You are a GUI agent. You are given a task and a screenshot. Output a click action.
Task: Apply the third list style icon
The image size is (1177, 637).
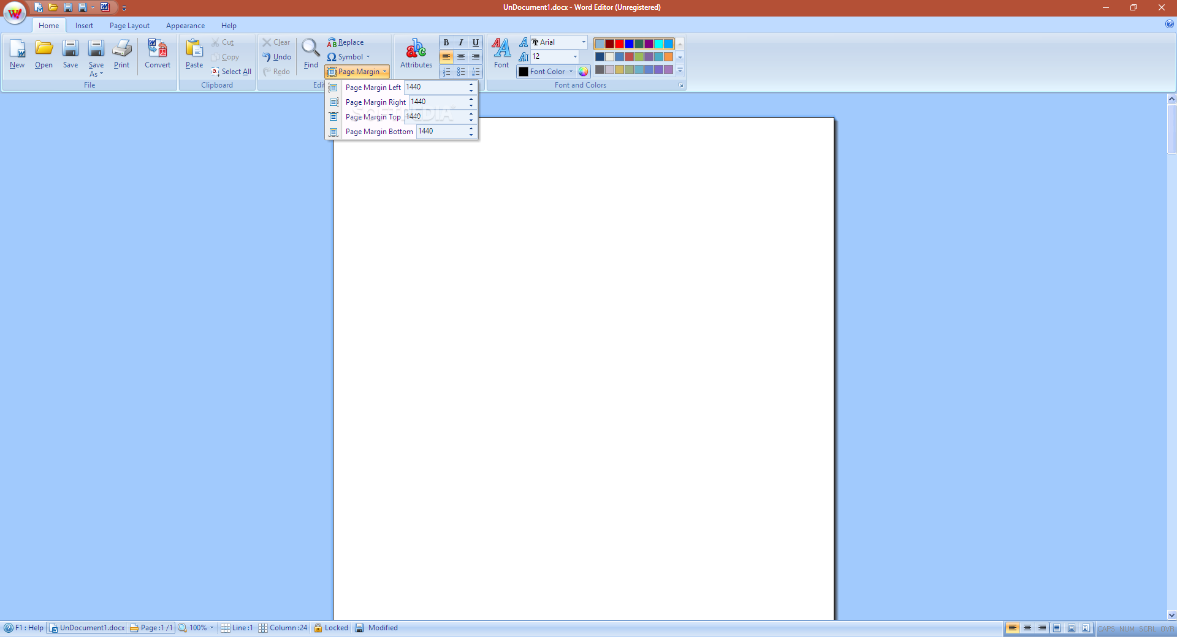[x=476, y=72]
